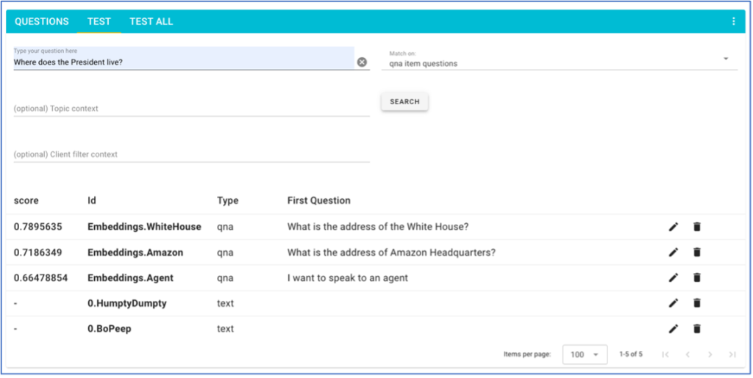Click score value 0.7186349

tap(38, 252)
